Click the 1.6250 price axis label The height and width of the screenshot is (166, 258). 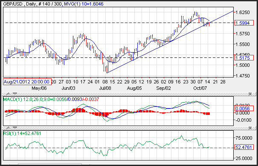[x=243, y=12]
